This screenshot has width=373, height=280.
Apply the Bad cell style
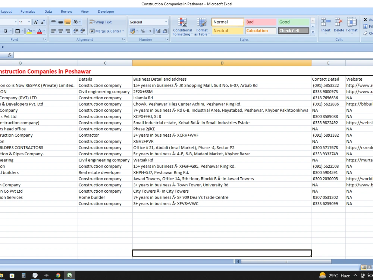click(261, 22)
